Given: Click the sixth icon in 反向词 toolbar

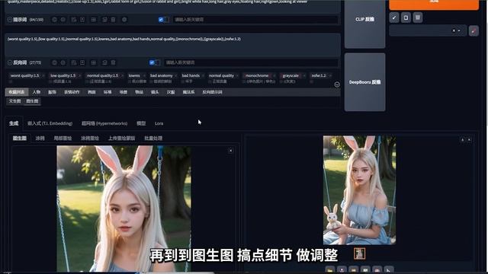Looking at the screenshot, I should point(104,62).
